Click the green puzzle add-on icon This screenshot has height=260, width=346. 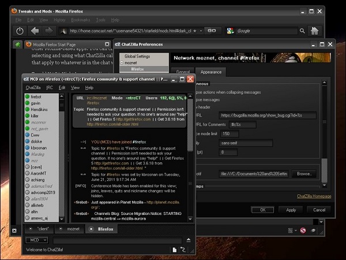click(x=18, y=44)
